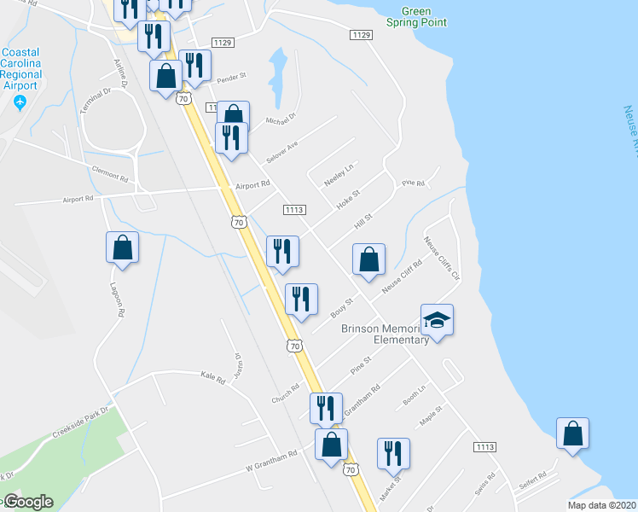Screen dimensions: 638x512
Task: Click the US 70 shield near Airport Rd
Action: point(239,222)
